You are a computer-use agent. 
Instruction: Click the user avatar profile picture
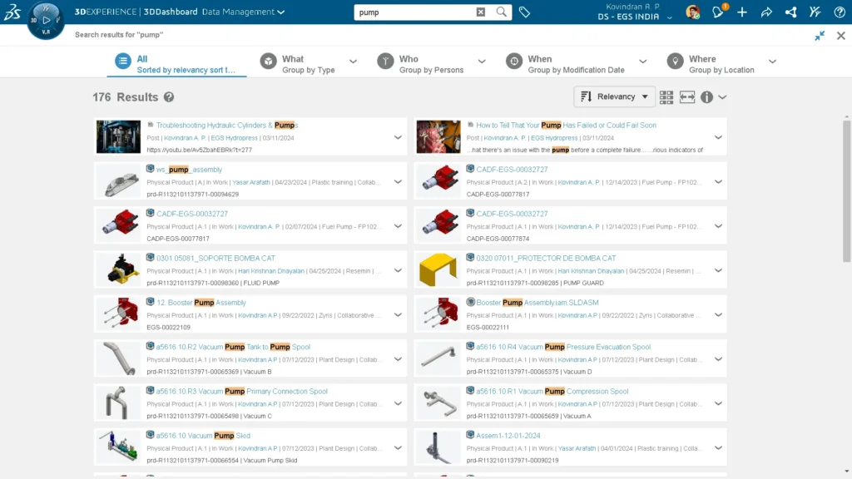point(693,12)
